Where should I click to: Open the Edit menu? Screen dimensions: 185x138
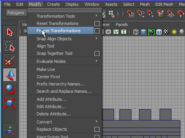20,4
